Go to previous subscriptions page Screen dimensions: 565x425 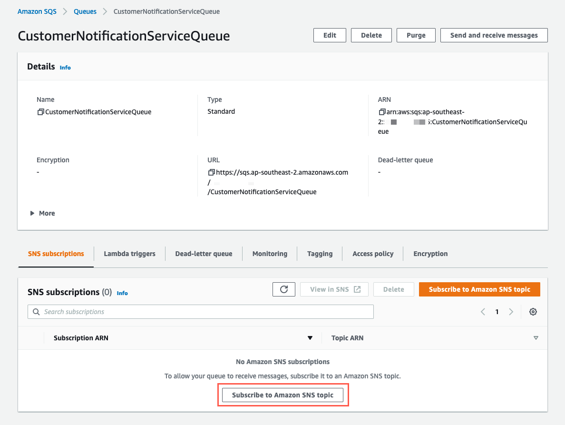point(483,312)
